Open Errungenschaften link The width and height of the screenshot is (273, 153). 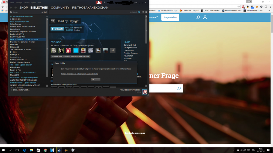tap(130, 48)
